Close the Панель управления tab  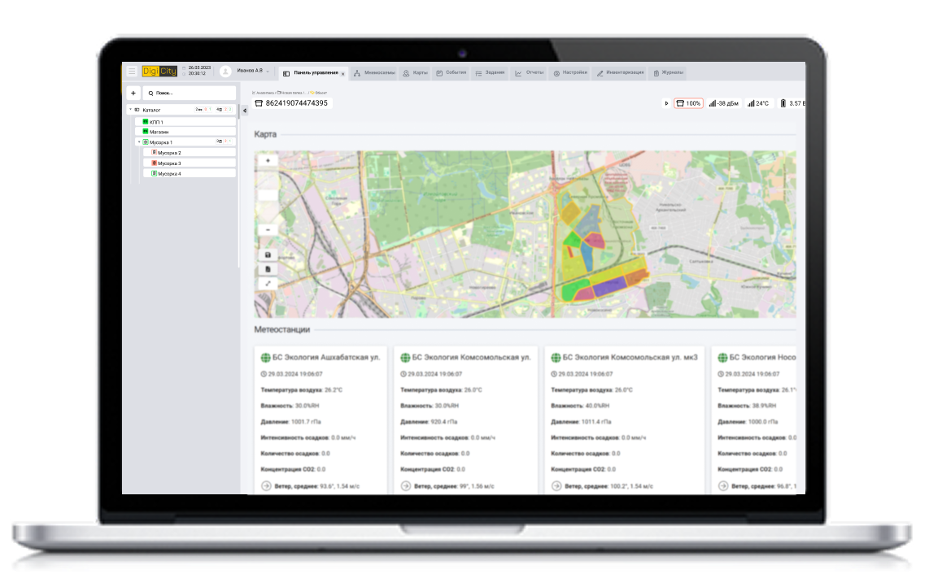pyautogui.click(x=342, y=74)
